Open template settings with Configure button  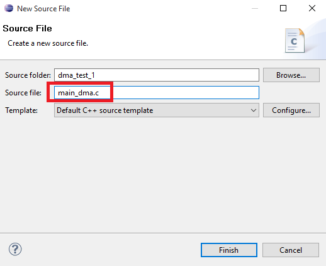[291, 110]
